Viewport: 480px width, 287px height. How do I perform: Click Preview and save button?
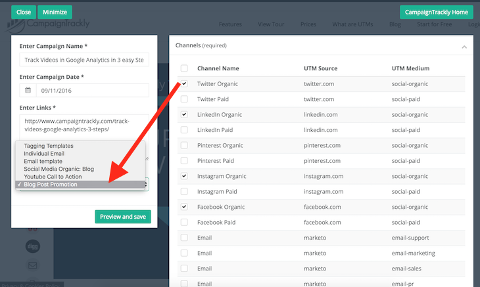pos(123,217)
